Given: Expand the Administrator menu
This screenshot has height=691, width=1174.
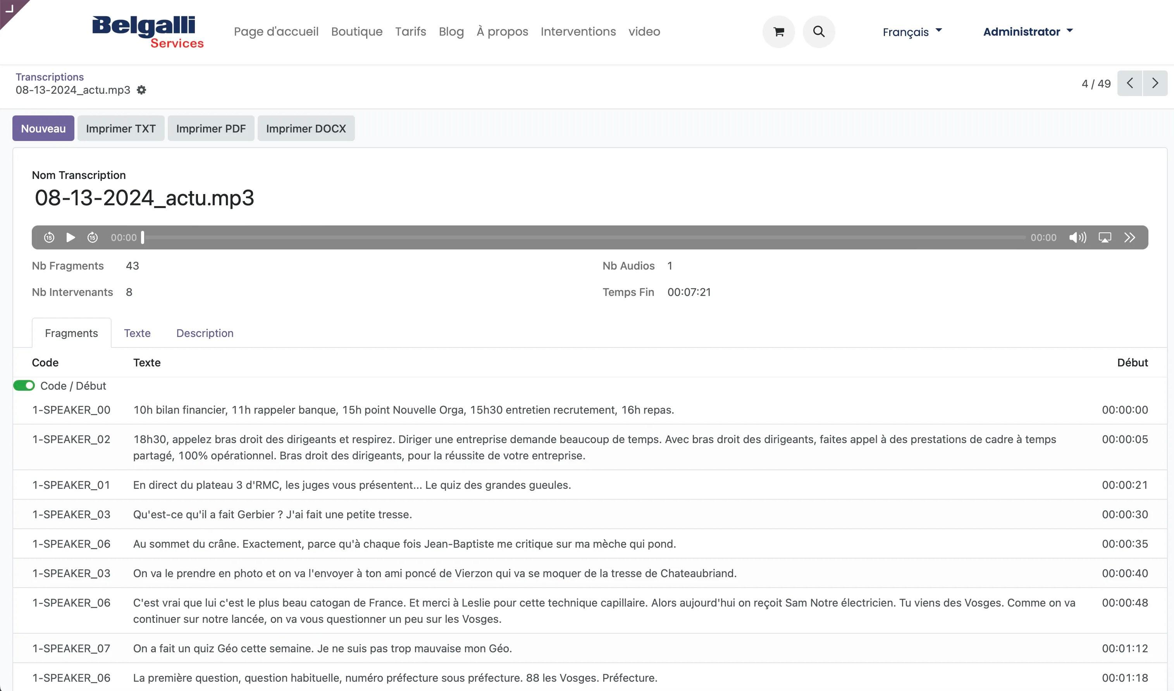Looking at the screenshot, I should (x=1028, y=32).
